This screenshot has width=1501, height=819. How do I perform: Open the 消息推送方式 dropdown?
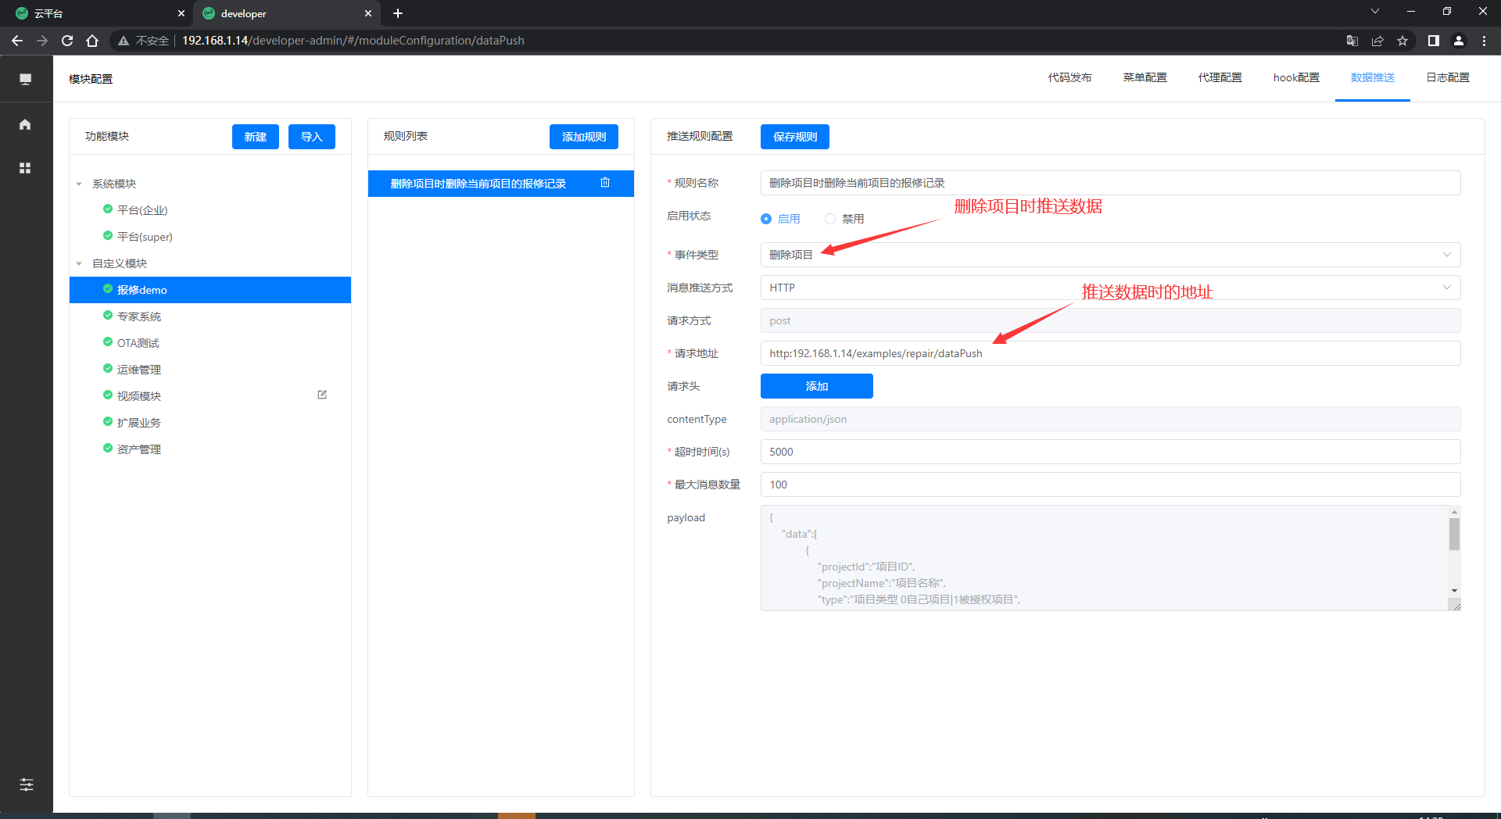[1109, 288]
